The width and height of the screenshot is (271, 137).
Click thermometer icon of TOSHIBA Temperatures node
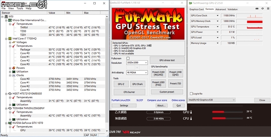[14, 112]
